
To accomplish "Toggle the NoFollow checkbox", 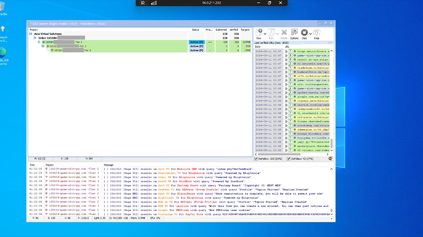I will tap(256, 159).
